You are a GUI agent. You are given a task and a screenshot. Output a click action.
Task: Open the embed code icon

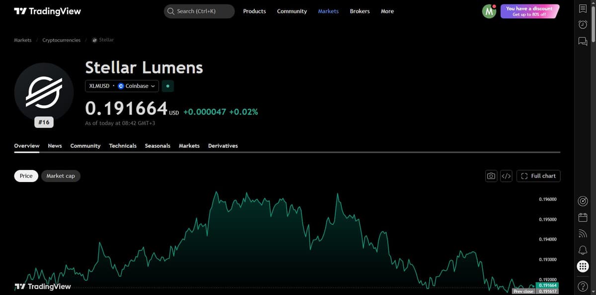pyautogui.click(x=506, y=176)
